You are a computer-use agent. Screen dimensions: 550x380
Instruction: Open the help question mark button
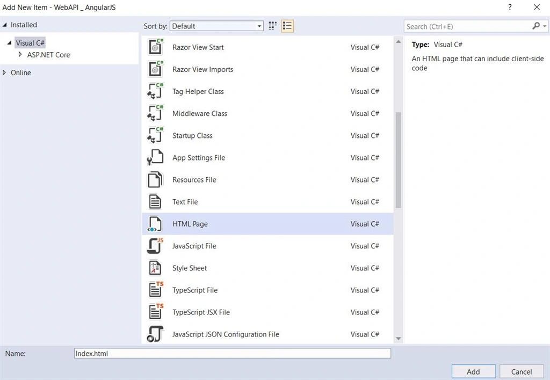pos(510,7)
